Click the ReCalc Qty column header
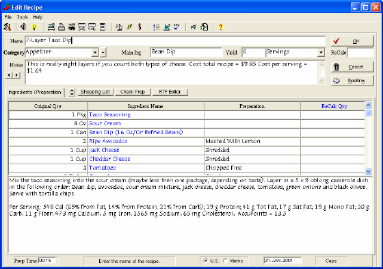The height and width of the screenshot is (269, 383). click(x=332, y=106)
